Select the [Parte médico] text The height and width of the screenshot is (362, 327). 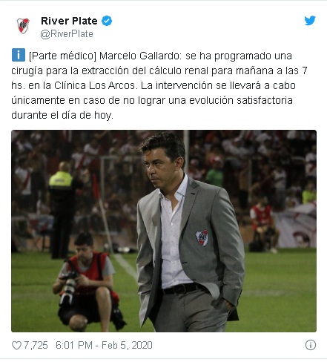62,56
